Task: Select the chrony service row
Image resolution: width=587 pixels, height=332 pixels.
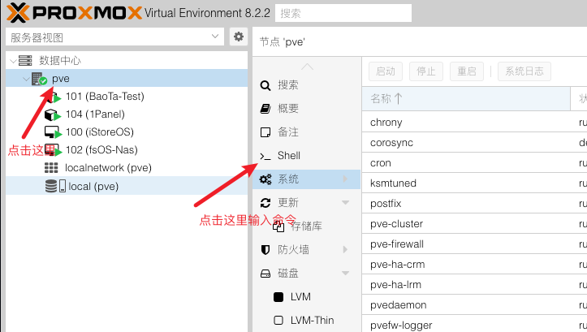Action: [474, 122]
